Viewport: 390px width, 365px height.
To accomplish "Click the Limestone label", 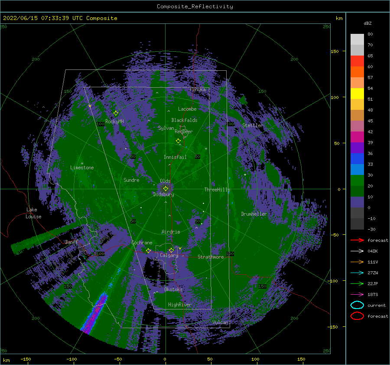I will (x=82, y=168).
